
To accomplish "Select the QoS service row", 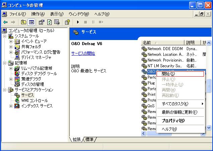I will [x=149, y=106].
